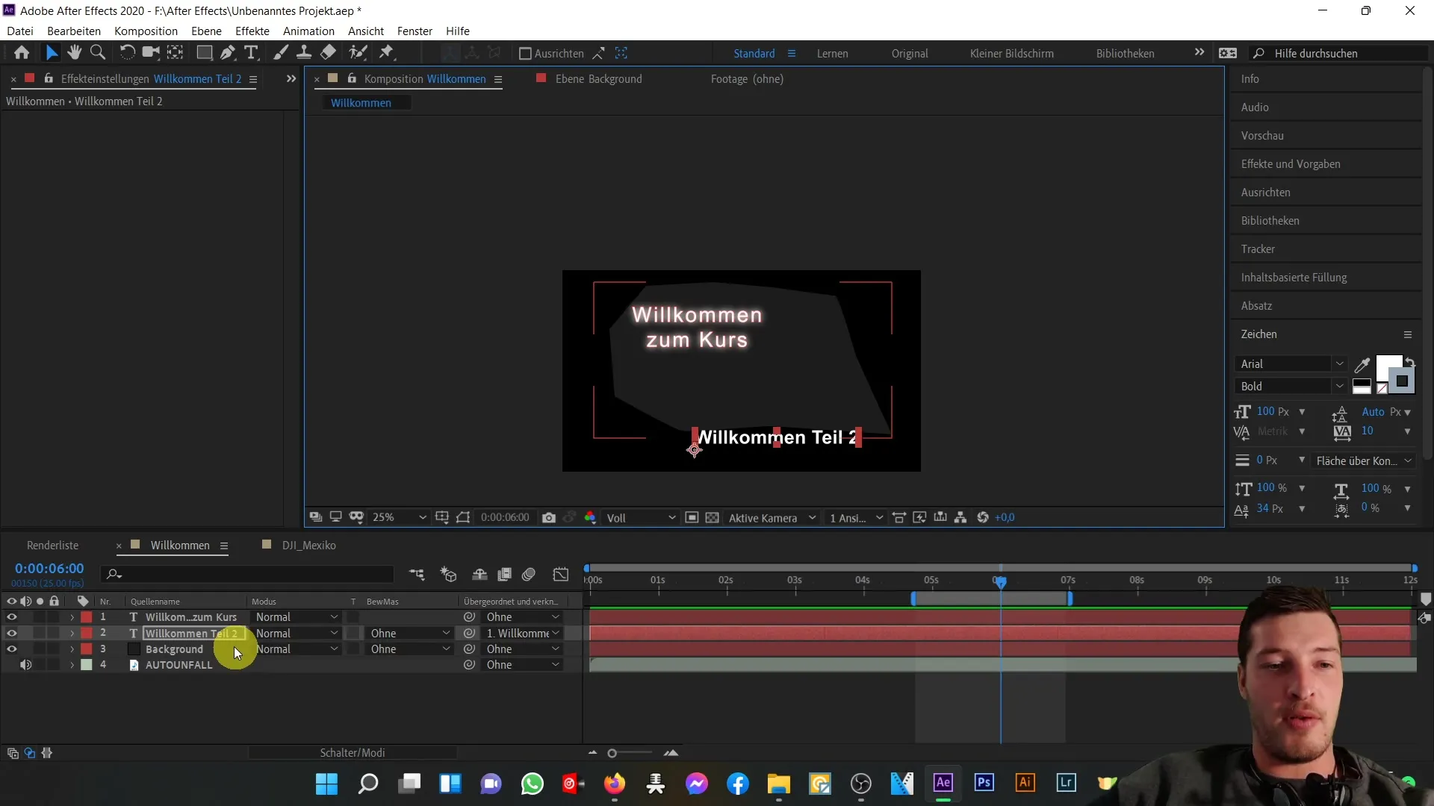1434x806 pixels.
Task: Click the Ausrichten panel icon in sidebar
Action: (1271, 192)
